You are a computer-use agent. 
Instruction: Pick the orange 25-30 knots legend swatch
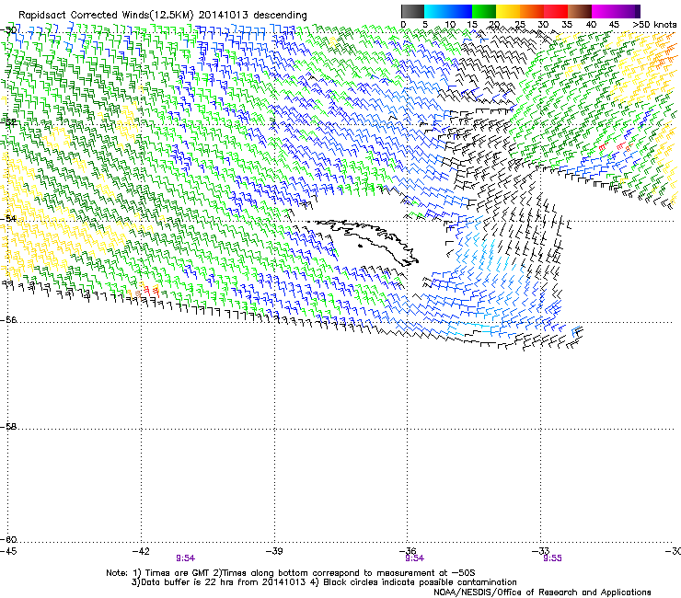(532, 11)
